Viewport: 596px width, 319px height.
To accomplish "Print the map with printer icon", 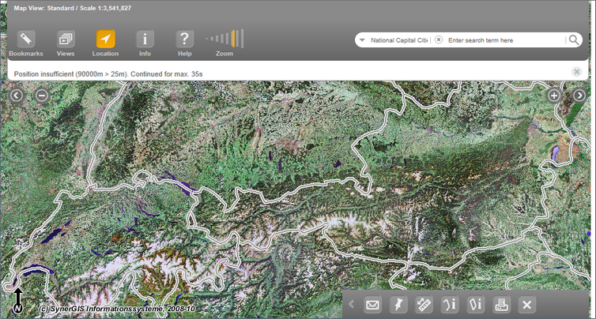I will [x=500, y=305].
